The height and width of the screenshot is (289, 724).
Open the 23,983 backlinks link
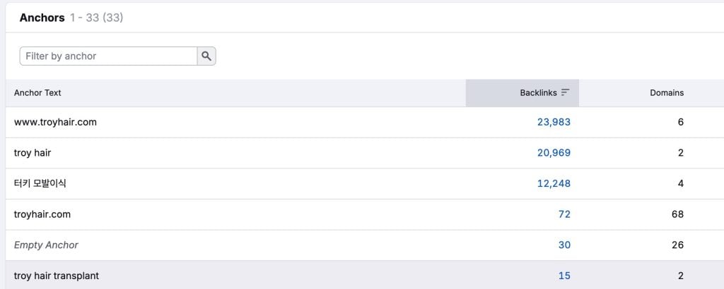[554, 122]
